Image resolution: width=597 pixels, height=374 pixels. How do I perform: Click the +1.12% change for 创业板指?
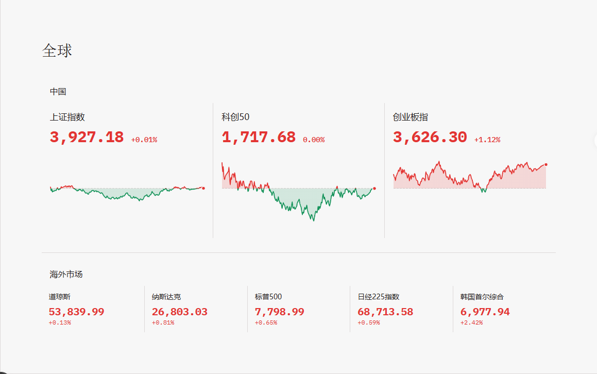pos(487,140)
